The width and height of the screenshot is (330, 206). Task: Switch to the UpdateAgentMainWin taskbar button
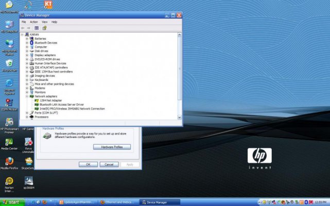click(x=77, y=202)
